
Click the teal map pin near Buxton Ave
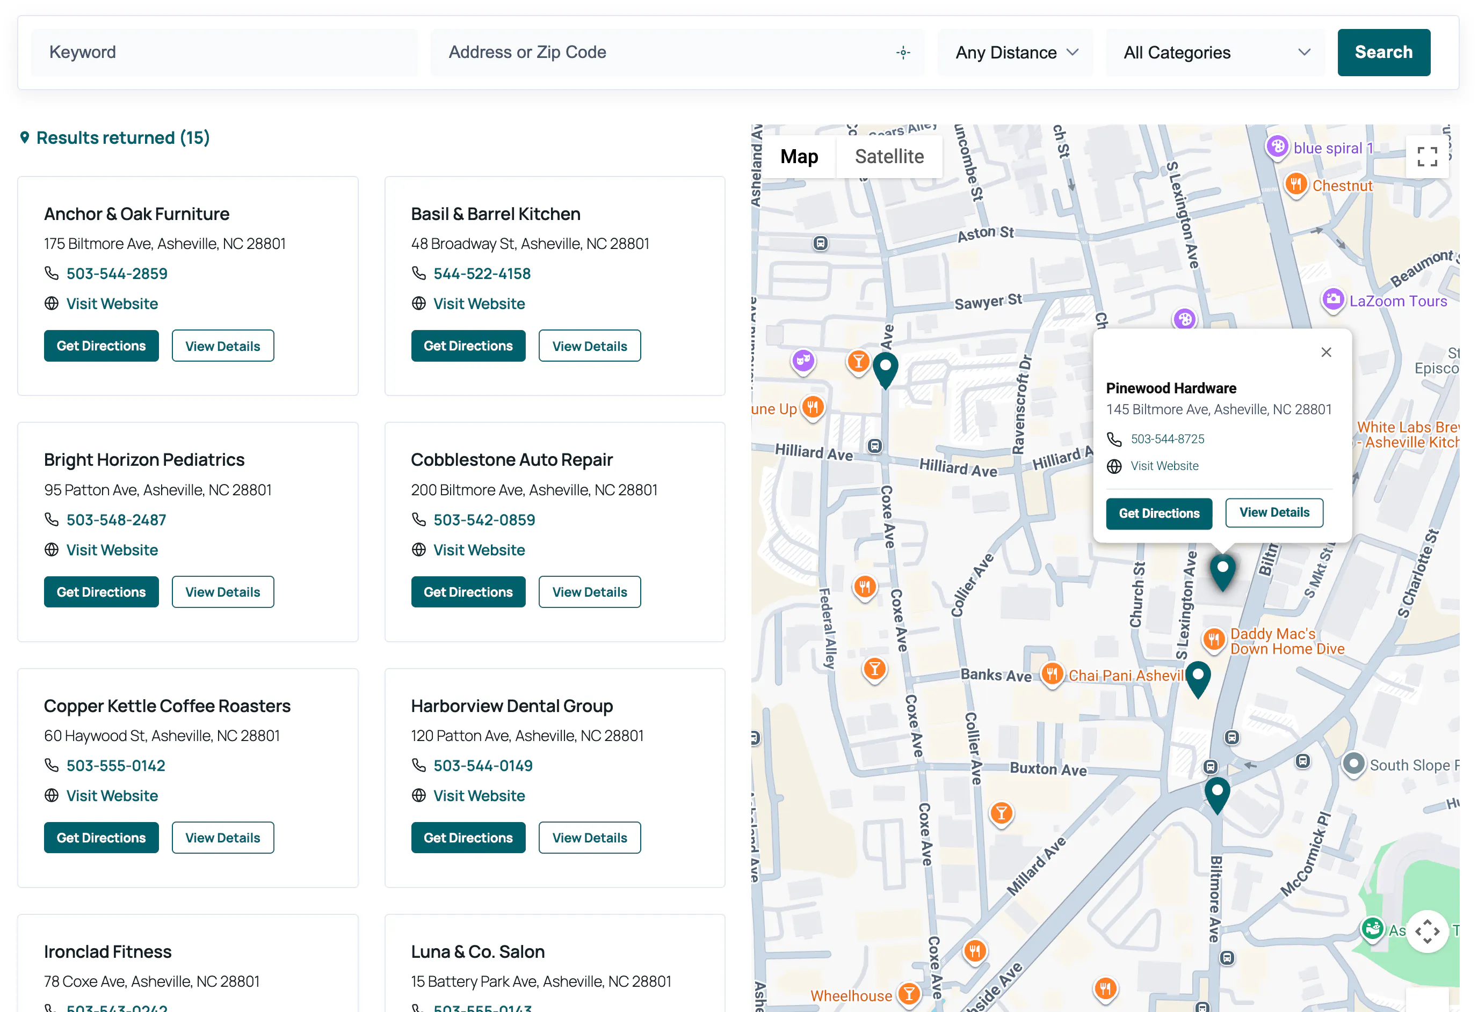[x=1216, y=795]
